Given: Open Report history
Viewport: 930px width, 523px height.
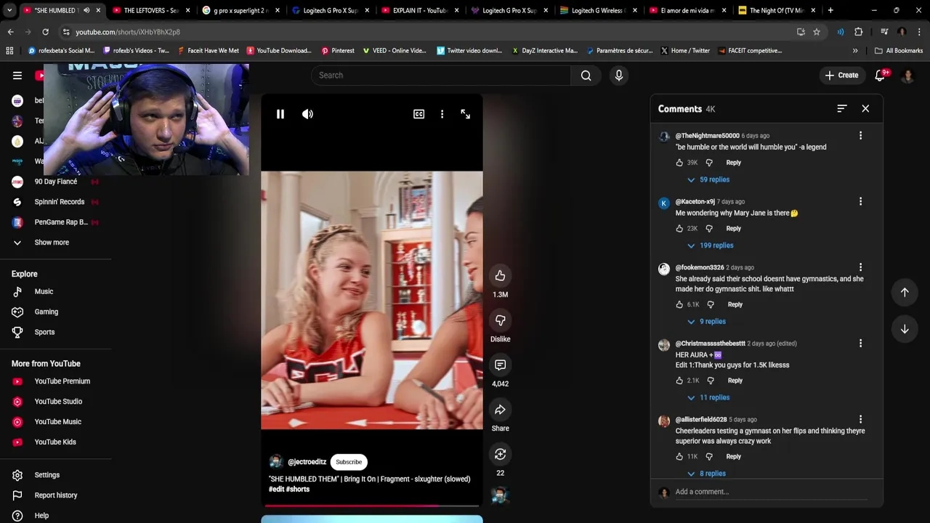Looking at the screenshot, I should click(x=55, y=495).
